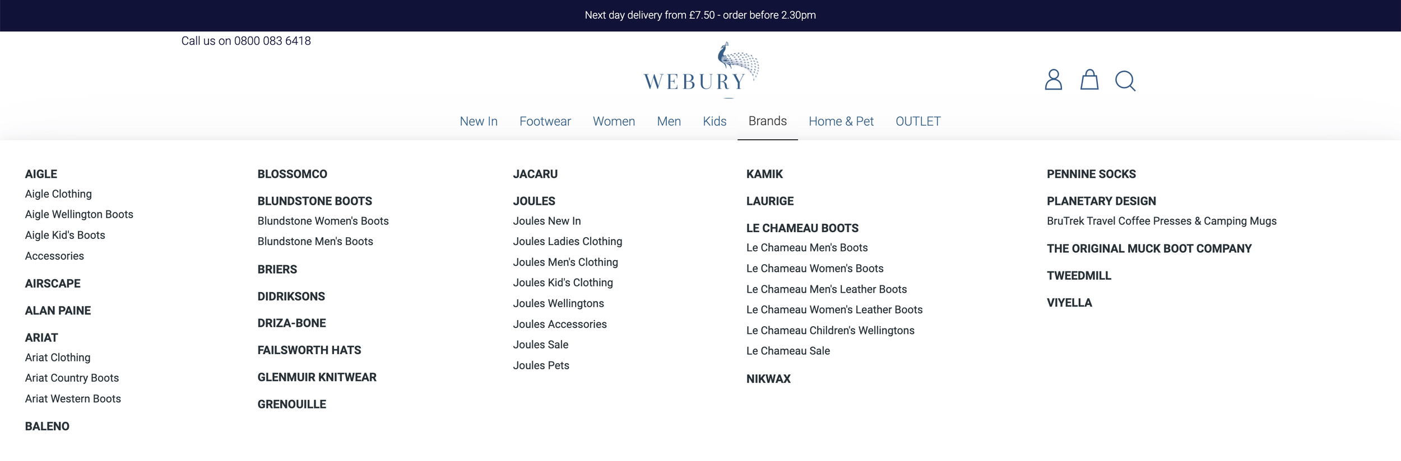1401x461 pixels.
Task: Select Le Chameau Men's Leather Boots
Action: tap(827, 289)
